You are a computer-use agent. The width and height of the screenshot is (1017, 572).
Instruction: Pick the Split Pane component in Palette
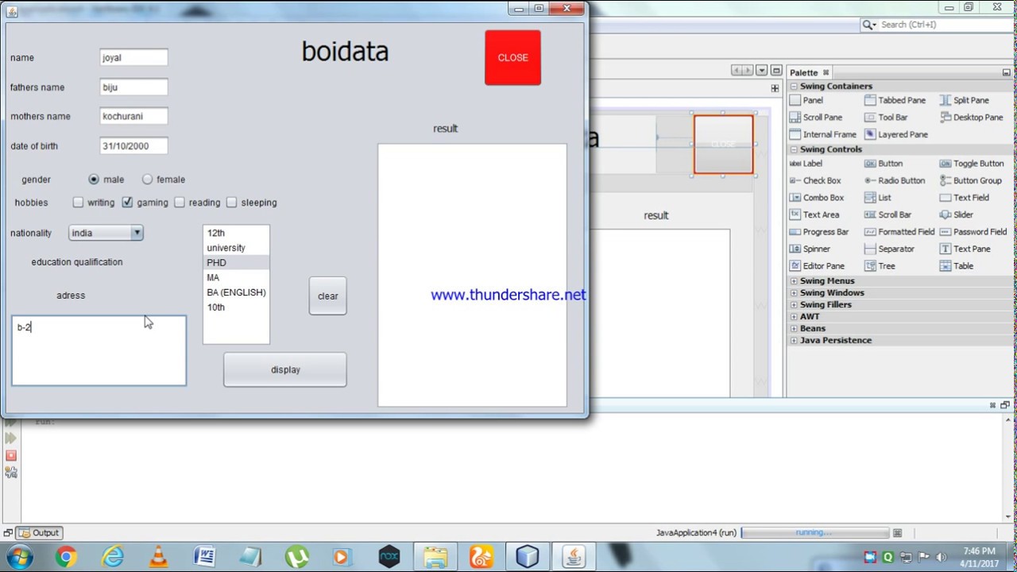pos(964,100)
